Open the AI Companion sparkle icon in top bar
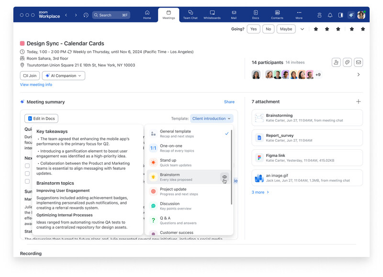Viewport: 383px width, 277px height. point(351,15)
